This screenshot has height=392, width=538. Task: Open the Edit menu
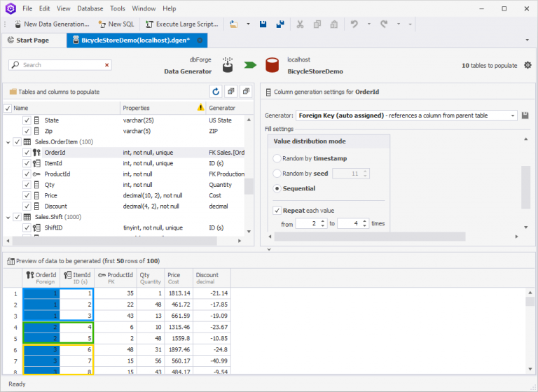(x=44, y=8)
